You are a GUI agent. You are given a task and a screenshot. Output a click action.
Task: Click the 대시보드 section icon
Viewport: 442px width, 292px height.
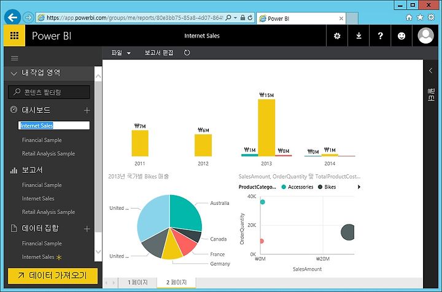pyautogui.click(x=14, y=110)
